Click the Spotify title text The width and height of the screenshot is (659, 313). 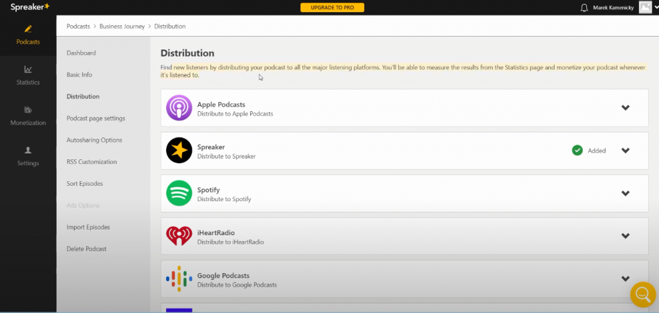tap(209, 190)
